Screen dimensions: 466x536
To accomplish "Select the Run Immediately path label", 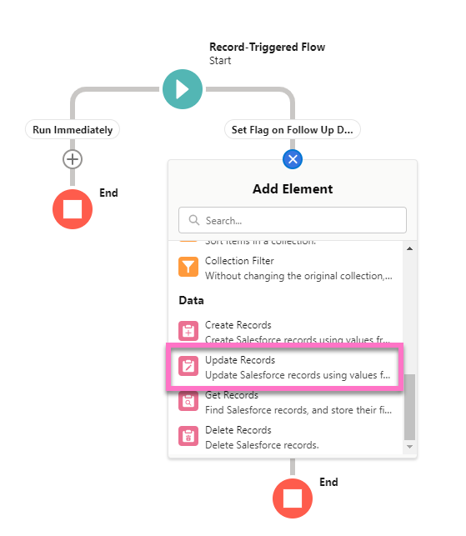I will click(x=73, y=130).
